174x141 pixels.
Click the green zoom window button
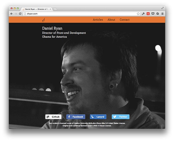pos(18,8)
